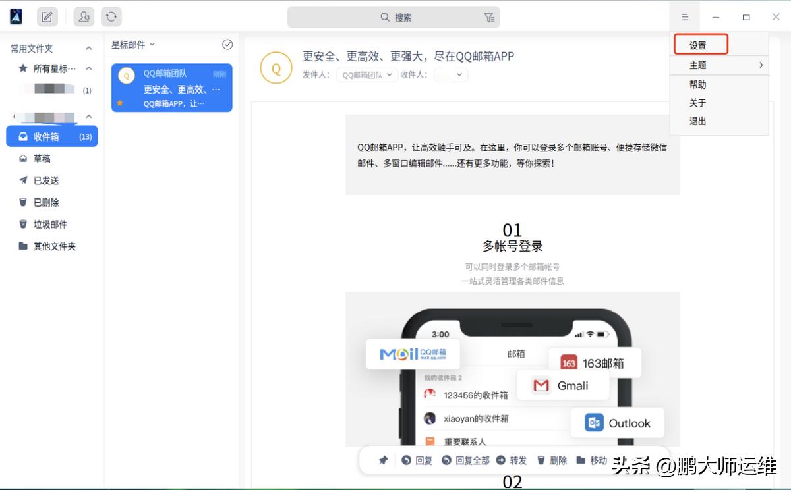Screen dimensions: 791x490
Task: Click 退出 to exit the app
Action: 698,121
